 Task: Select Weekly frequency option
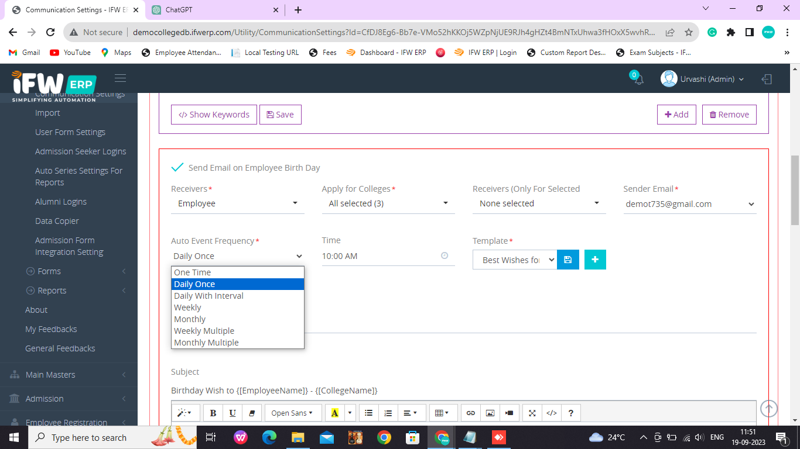(x=238, y=308)
